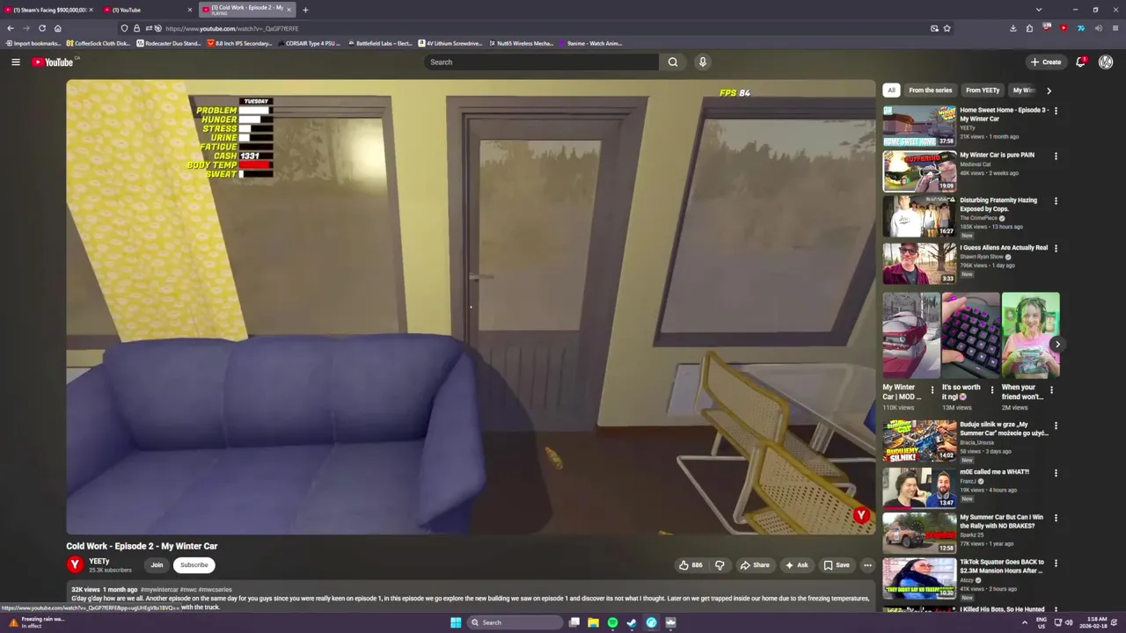
Task: Open options for My Winter Car is pure PAIN
Action: coord(1056,156)
